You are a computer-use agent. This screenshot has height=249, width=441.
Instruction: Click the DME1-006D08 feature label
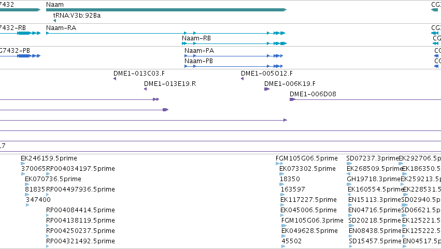[313, 94]
